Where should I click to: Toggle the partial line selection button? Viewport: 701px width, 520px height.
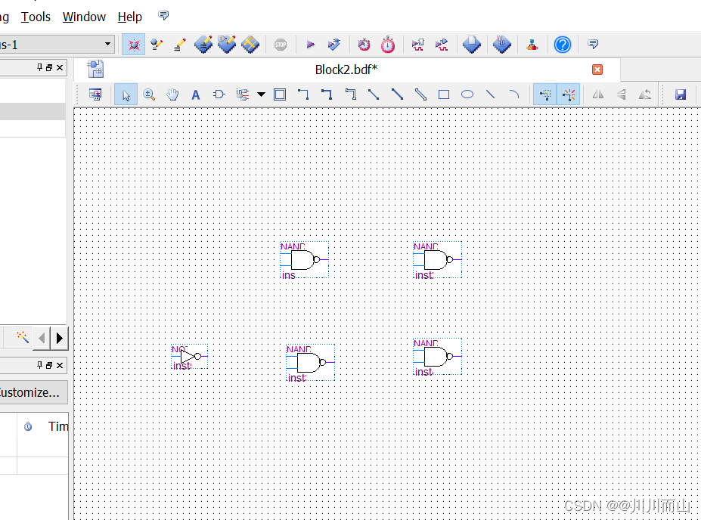pos(545,94)
